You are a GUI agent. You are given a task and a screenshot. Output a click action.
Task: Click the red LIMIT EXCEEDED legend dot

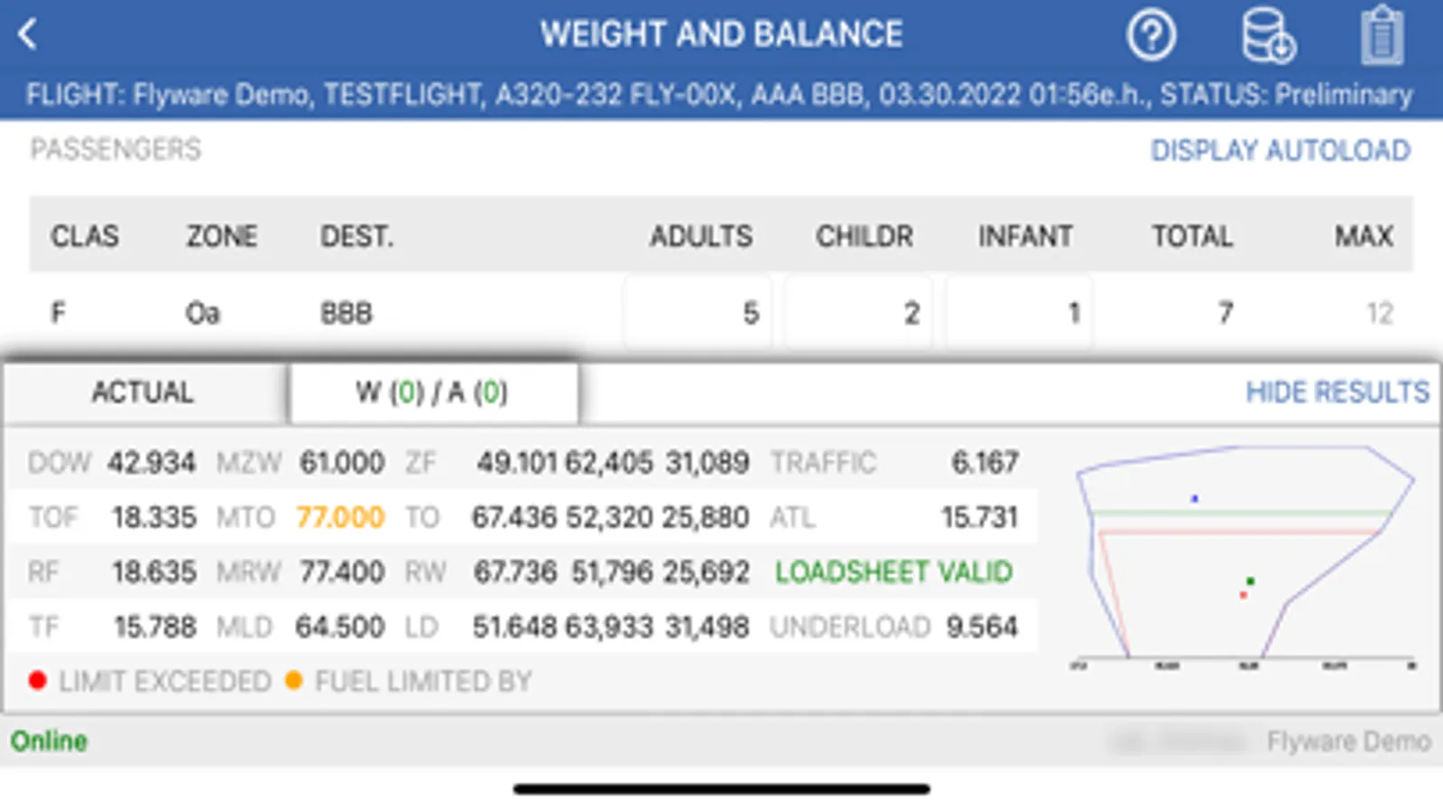coord(37,680)
